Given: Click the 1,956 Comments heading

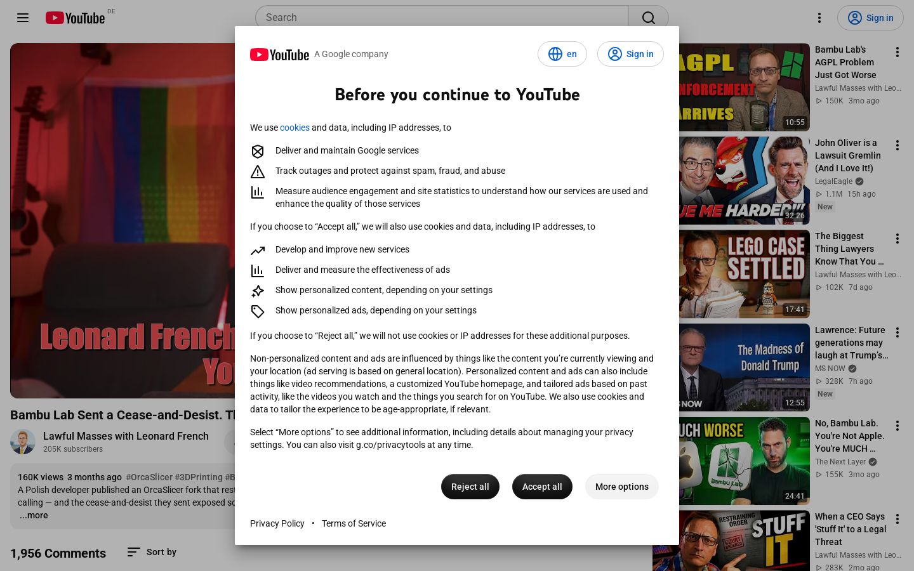Looking at the screenshot, I should 58,553.
